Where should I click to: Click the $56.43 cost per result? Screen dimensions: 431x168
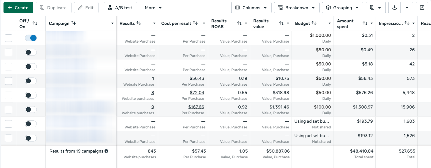click(x=197, y=78)
